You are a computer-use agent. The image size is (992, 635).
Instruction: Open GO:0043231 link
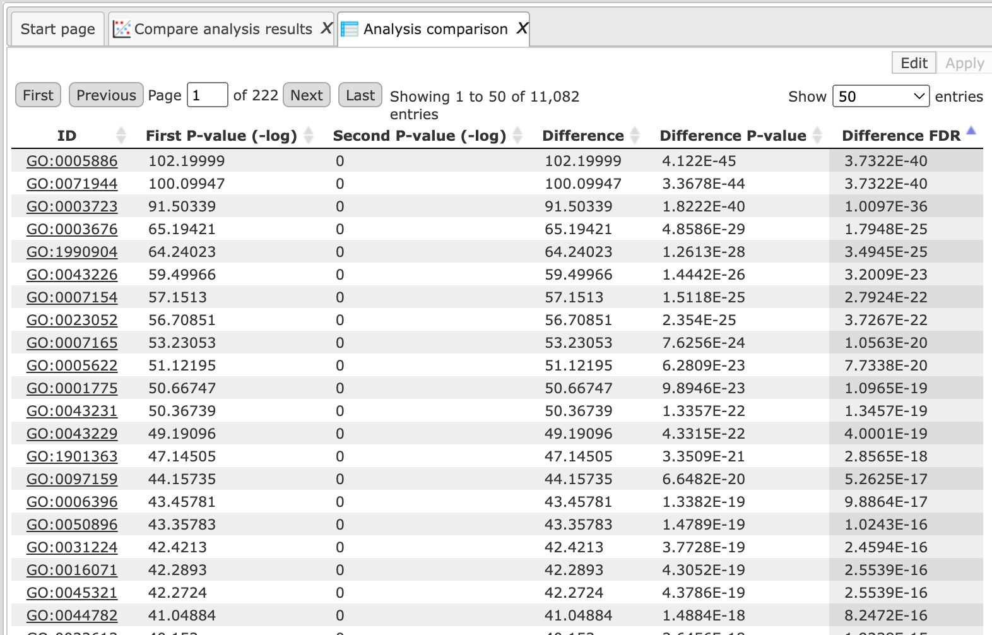(72, 411)
